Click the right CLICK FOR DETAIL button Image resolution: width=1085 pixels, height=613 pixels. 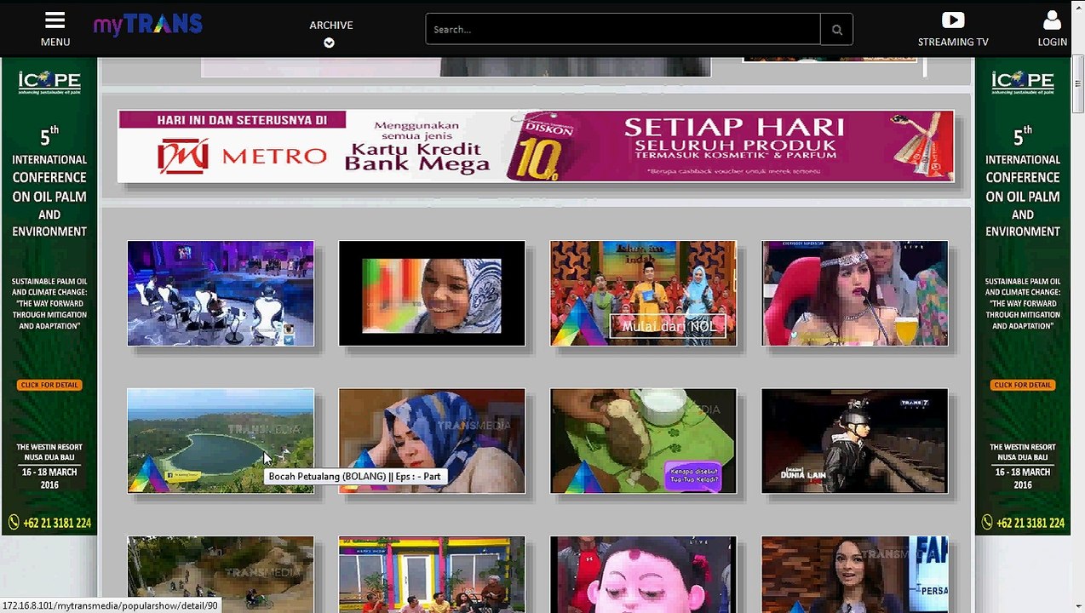click(1023, 385)
